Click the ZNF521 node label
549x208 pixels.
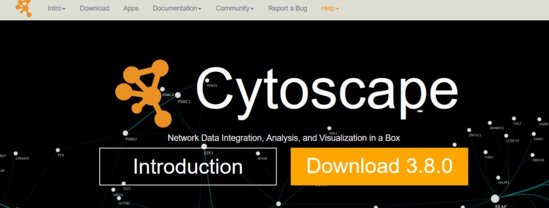point(475,135)
